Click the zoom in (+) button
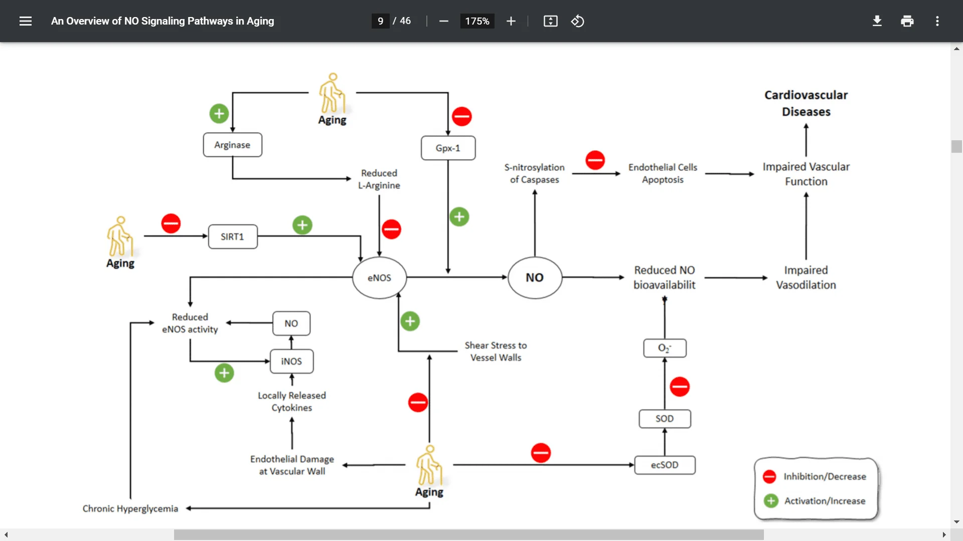 click(x=510, y=21)
